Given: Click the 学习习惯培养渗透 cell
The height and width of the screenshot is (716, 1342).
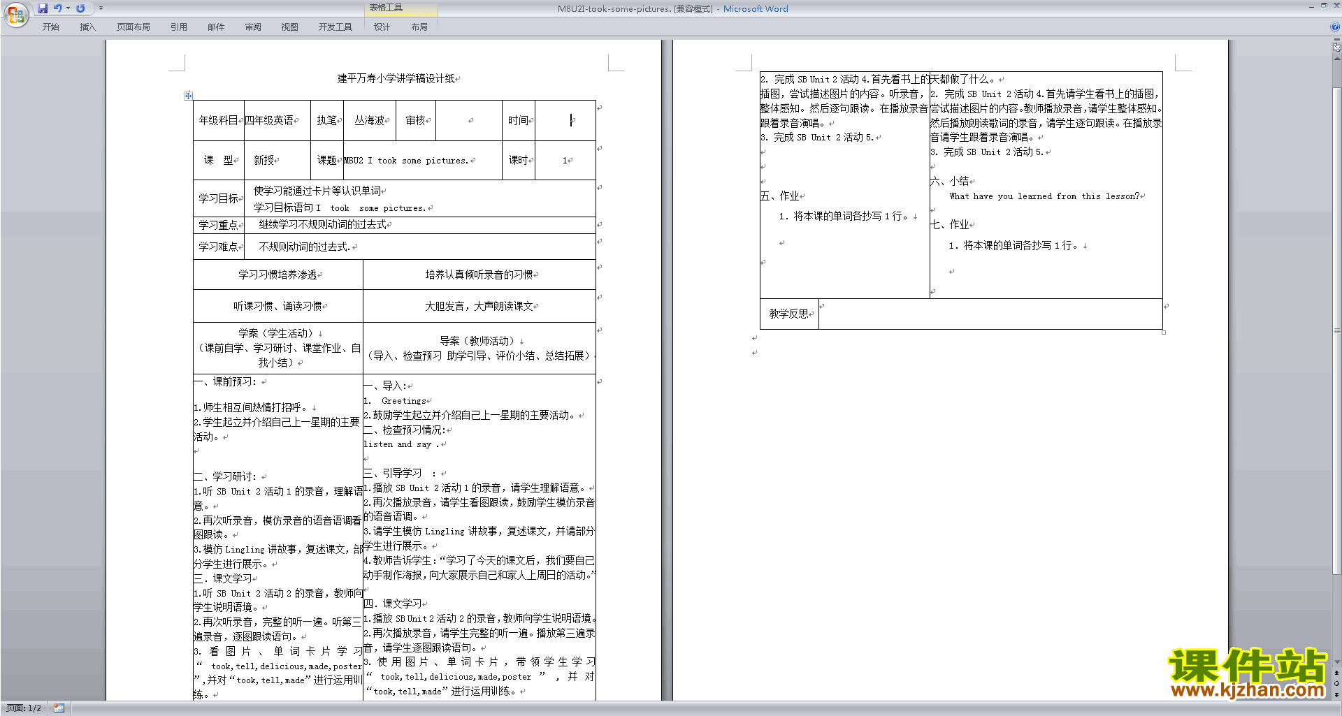Looking at the screenshot, I should pos(278,275).
